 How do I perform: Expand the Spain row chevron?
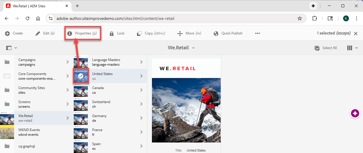point(141,146)
